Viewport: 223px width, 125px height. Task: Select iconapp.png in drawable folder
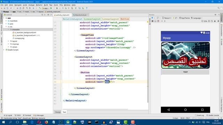click(x=18, y=38)
